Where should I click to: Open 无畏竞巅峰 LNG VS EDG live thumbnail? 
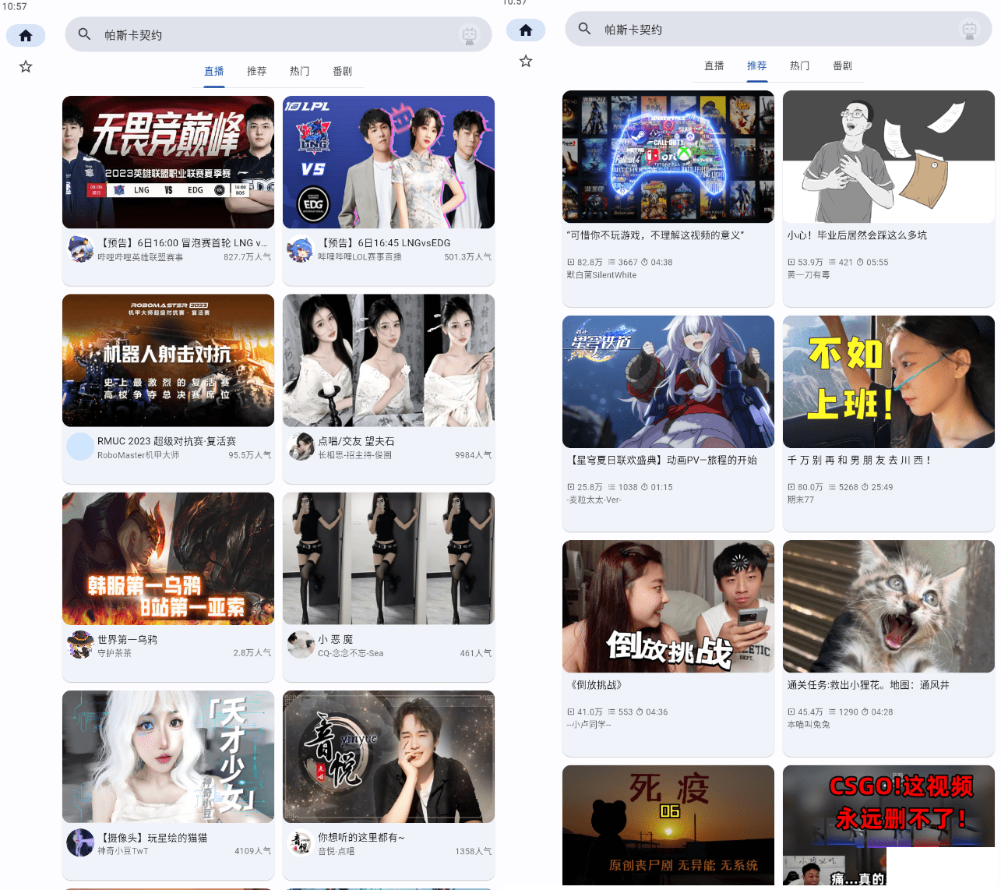click(168, 162)
